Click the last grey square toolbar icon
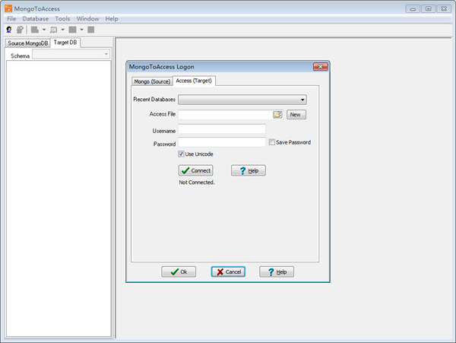The width and height of the screenshot is (456, 343). pos(91,30)
